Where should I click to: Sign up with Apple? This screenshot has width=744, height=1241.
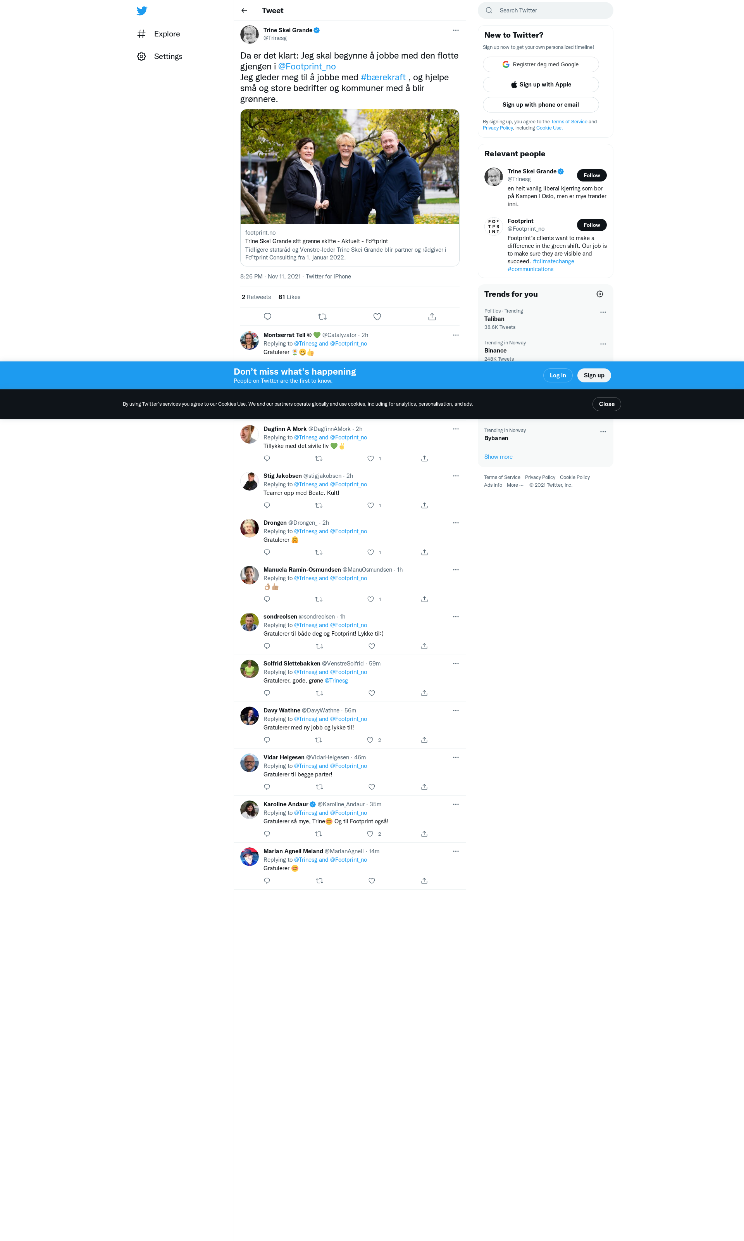pos(541,84)
